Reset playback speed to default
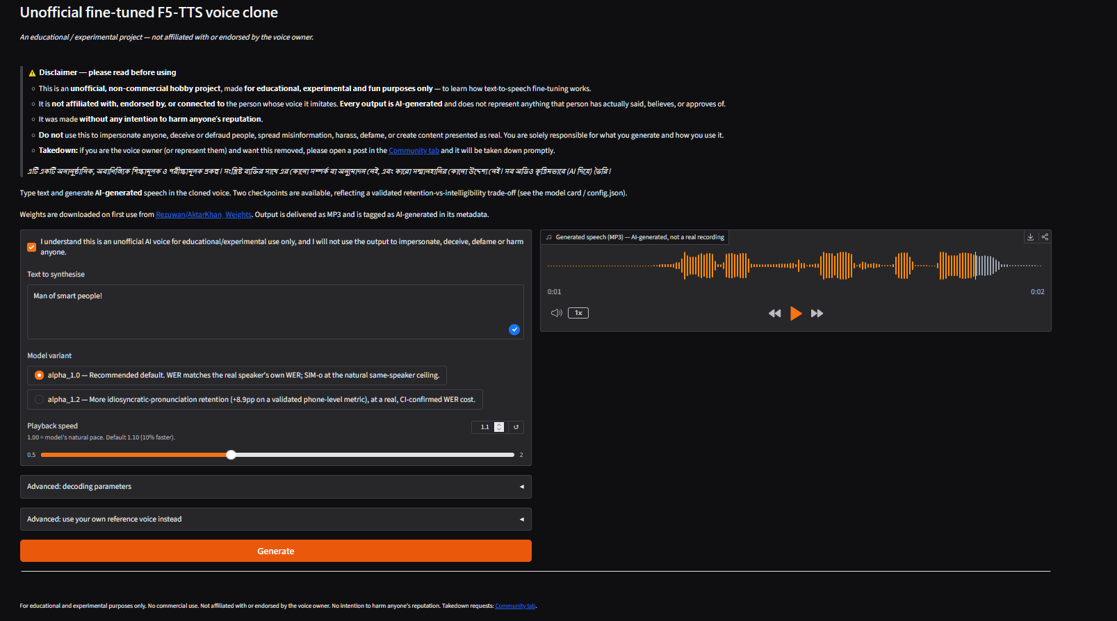This screenshot has height=621, width=1117. point(516,427)
